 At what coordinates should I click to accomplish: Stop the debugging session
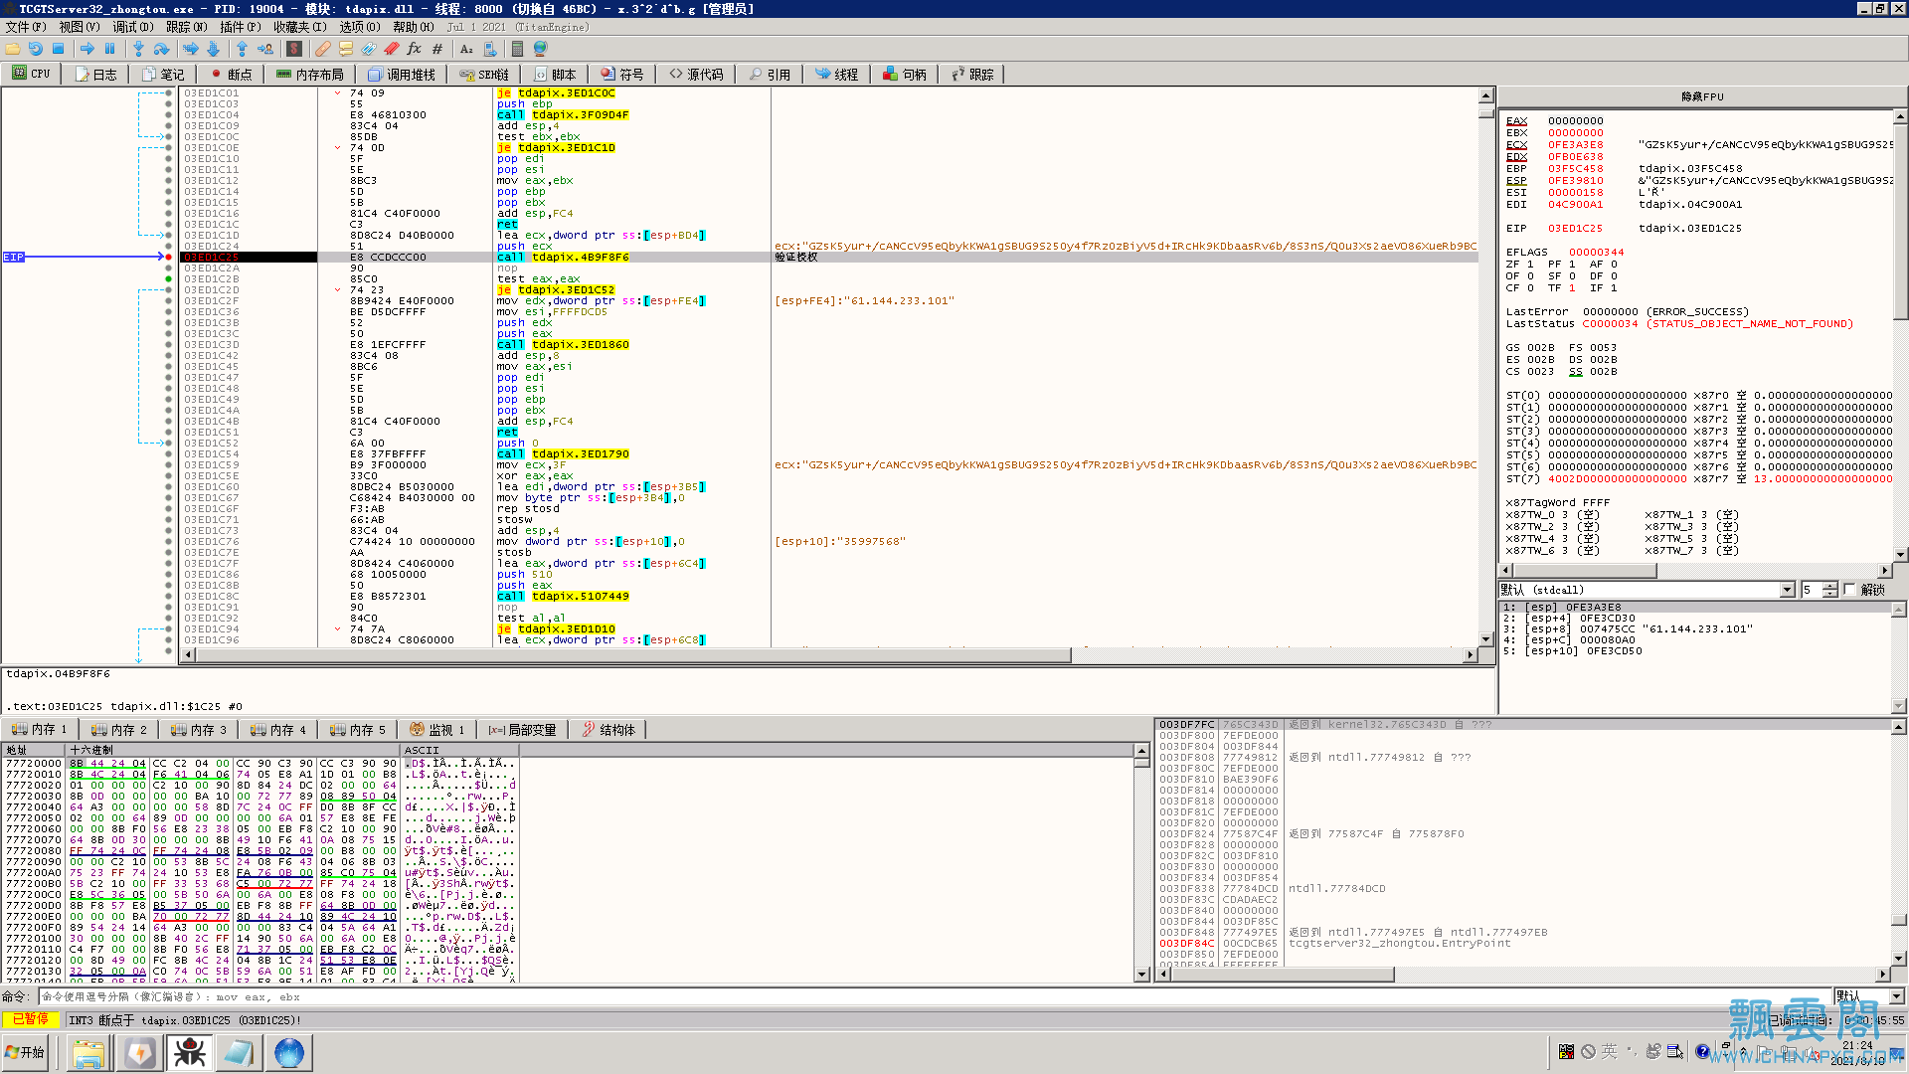click(x=59, y=49)
